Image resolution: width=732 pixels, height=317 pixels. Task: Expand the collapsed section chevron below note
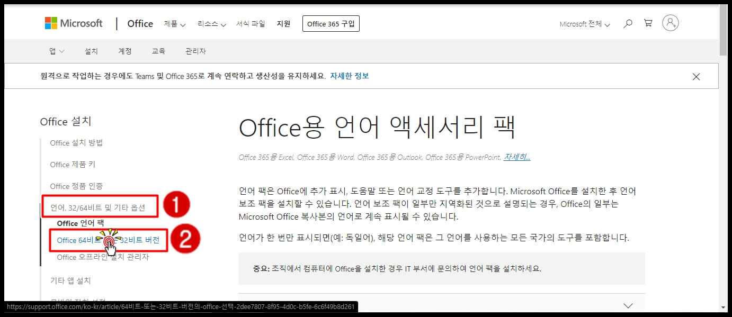click(x=628, y=305)
